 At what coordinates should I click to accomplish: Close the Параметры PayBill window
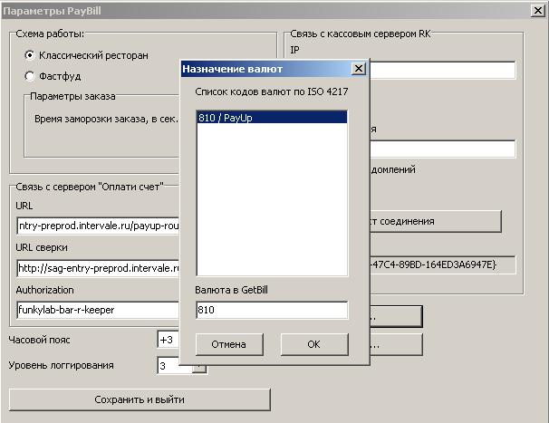click(x=536, y=8)
